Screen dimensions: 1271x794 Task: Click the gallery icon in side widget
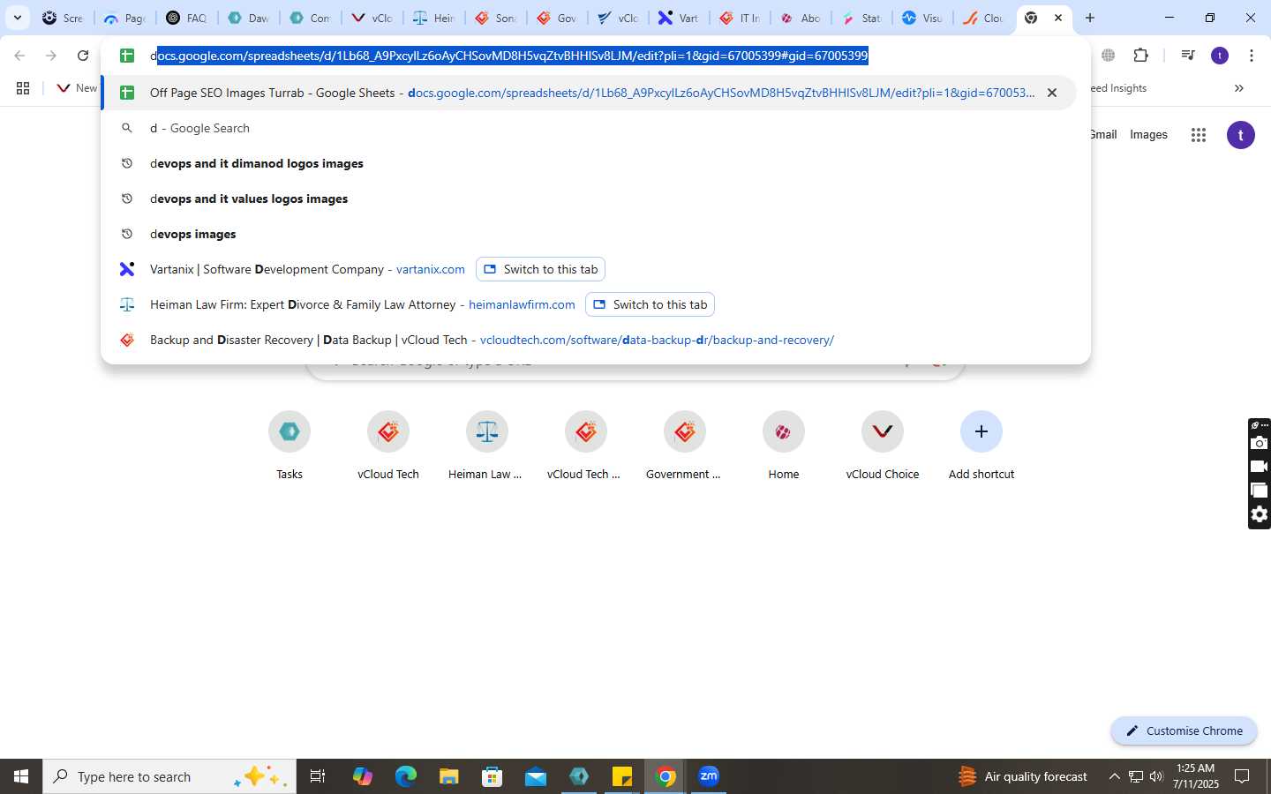point(1260,491)
